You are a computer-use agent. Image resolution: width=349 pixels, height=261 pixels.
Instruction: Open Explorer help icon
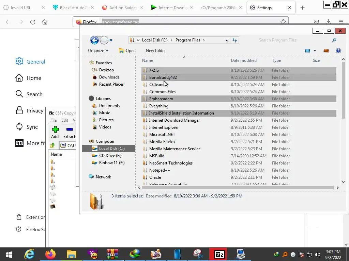338,51
